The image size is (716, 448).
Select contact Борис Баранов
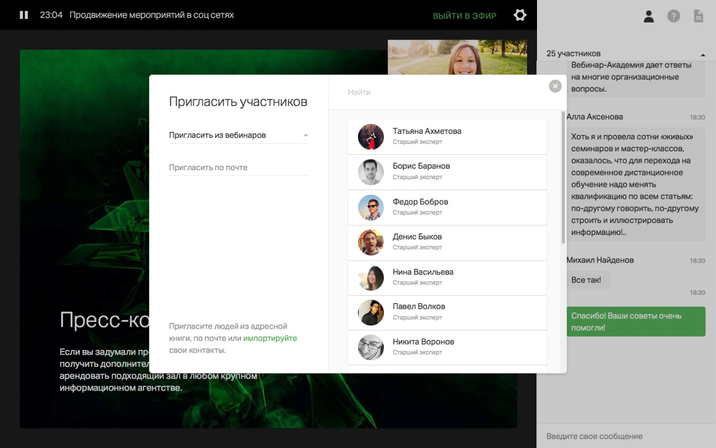[447, 172]
